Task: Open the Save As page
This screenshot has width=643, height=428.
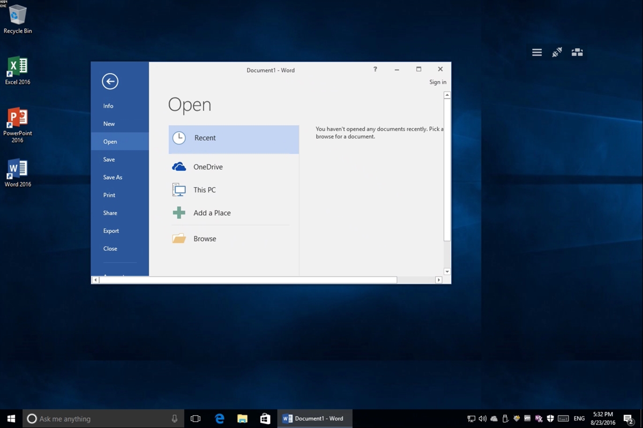Action: click(113, 177)
